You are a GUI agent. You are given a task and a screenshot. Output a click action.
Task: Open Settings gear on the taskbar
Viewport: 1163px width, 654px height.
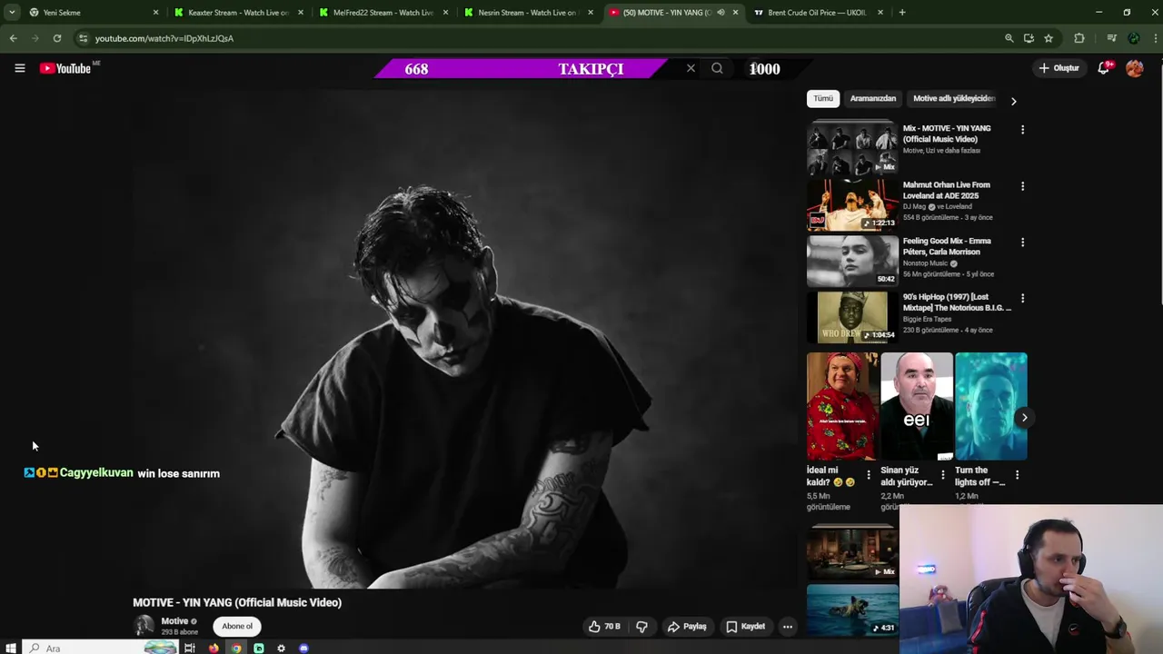(281, 648)
